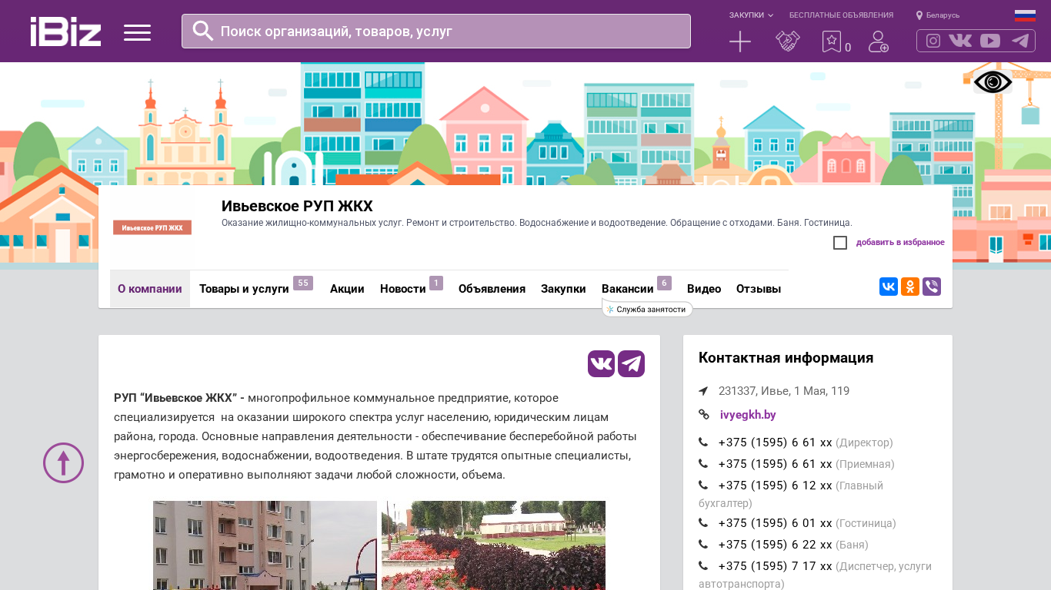Check the добавить в избранное checkbox
Viewport: 1051px width, 590px height.
pyautogui.click(x=840, y=243)
